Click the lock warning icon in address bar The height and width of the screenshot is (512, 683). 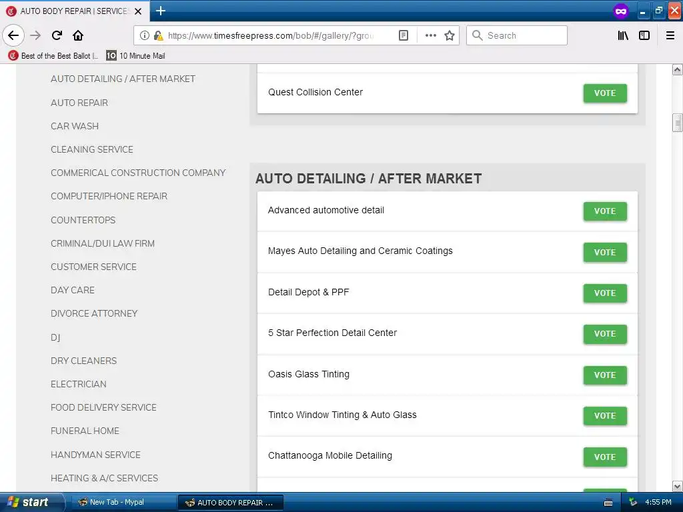[x=159, y=35]
